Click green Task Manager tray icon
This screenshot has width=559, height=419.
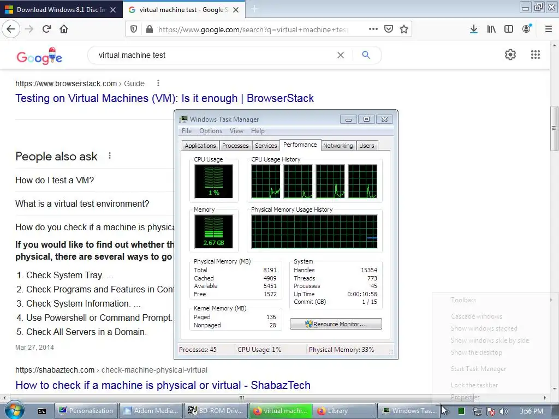coord(461,411)
